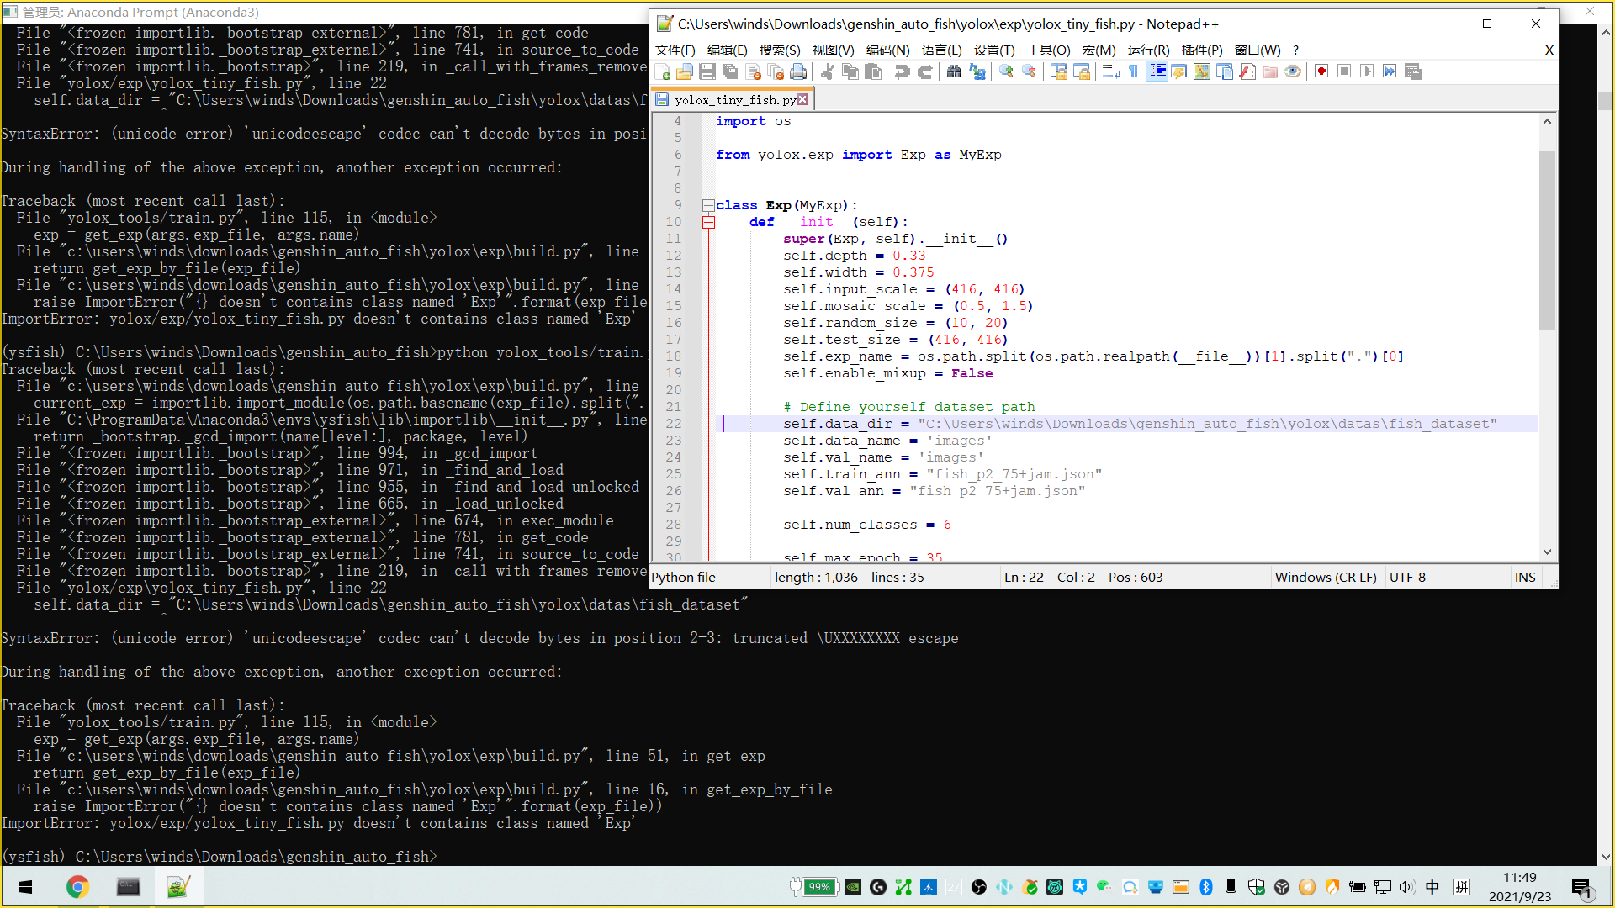
Task: Open the 编码(N) menu
Action: [x=887, y=50]
